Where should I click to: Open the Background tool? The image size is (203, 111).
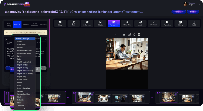pos(87,23)
